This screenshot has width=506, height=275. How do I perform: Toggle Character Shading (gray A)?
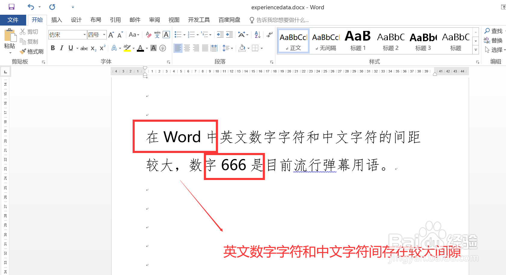pos(153,48)
